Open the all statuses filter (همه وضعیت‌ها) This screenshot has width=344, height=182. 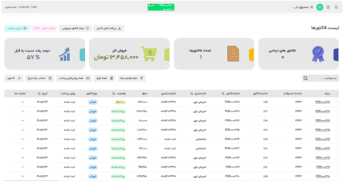(x=132, y=78)
